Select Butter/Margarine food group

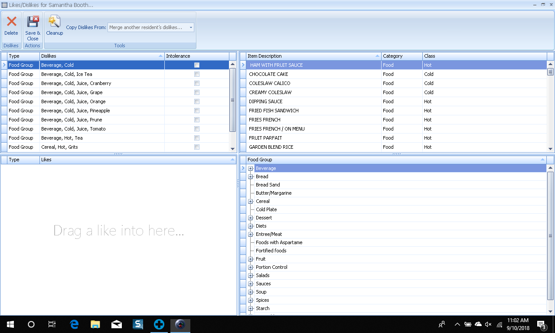pyautogui.click(x=274, y=193)
